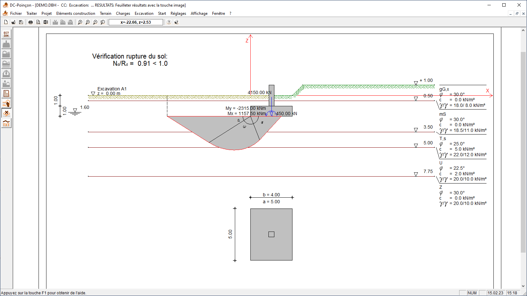Open the Fichier menu
The image size is (527, 296).
click(16, 13)
